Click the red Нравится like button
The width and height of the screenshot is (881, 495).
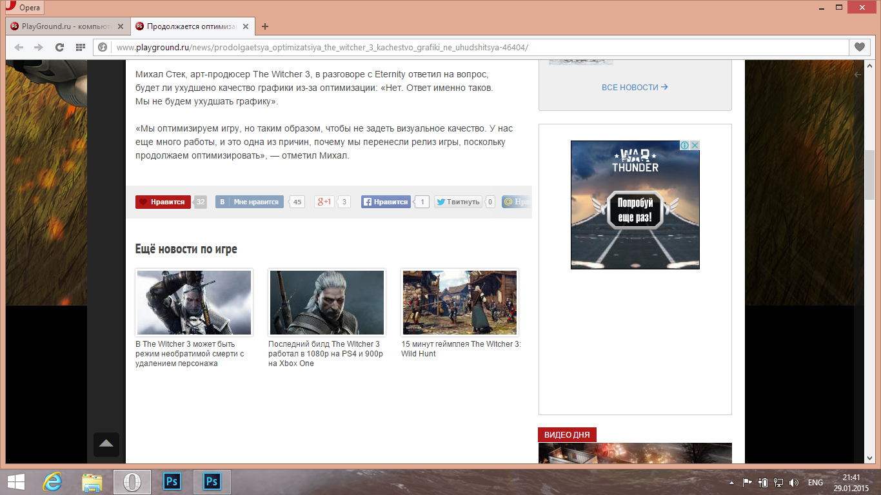tap(163, 202)
